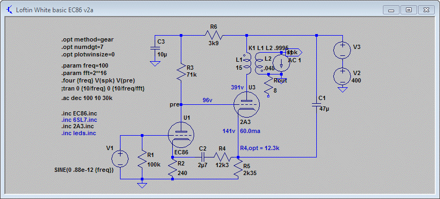
Task: Select the '.ac dec 100 10 30k' directive
Action: [87, 98]
